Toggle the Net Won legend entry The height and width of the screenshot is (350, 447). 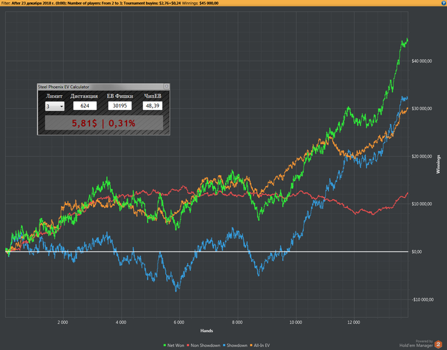tap(174, 345)
